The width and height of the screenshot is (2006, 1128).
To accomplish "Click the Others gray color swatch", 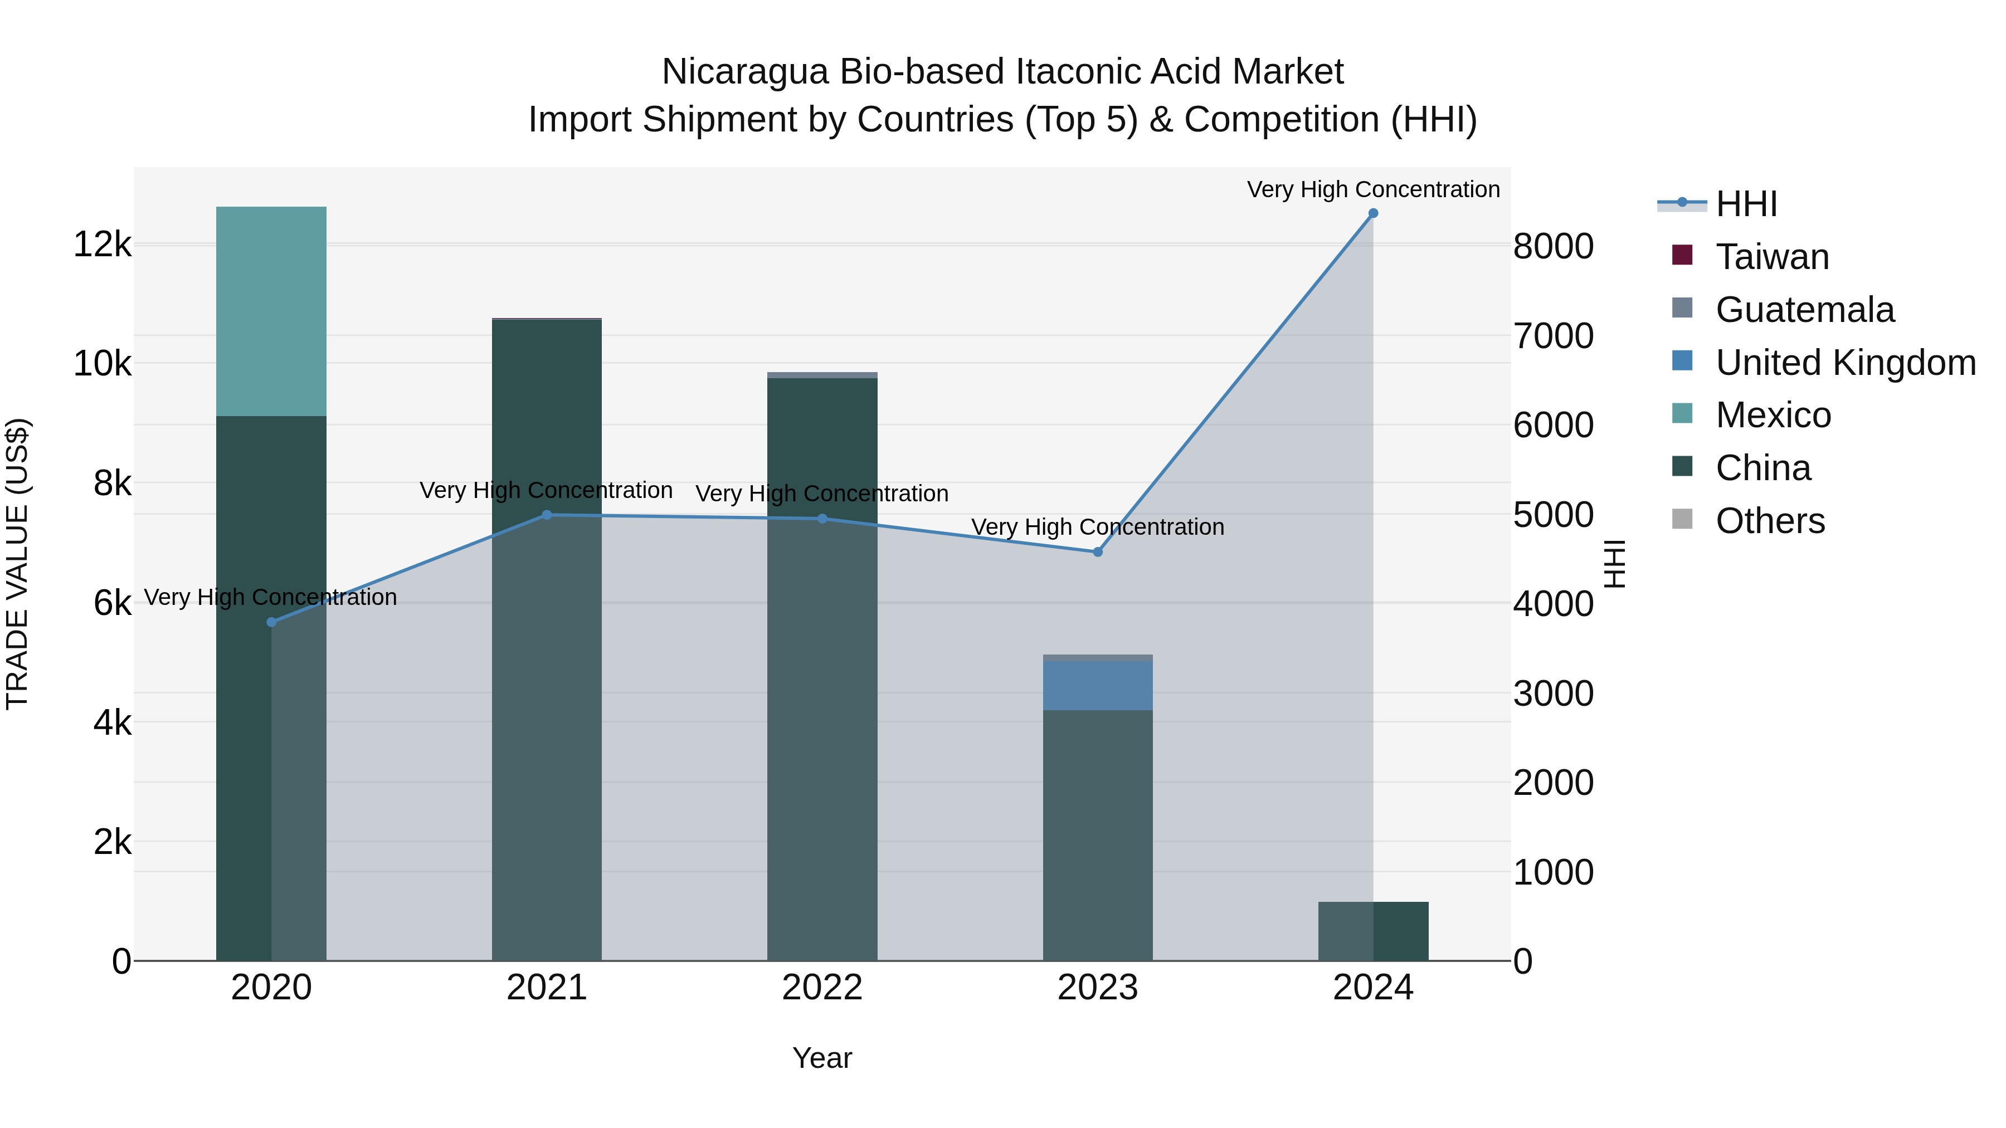I will click(x=1682, y=519).
